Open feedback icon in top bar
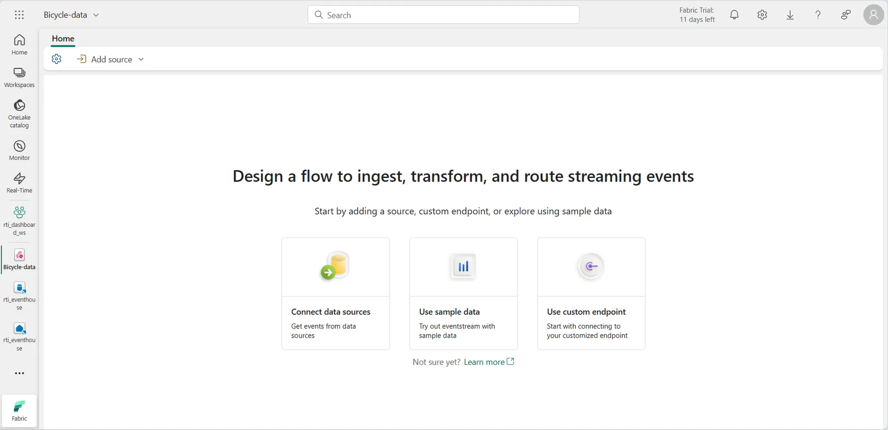Image resolution: width=888 pixels, height=430 pixels. (x=846, y=15)
